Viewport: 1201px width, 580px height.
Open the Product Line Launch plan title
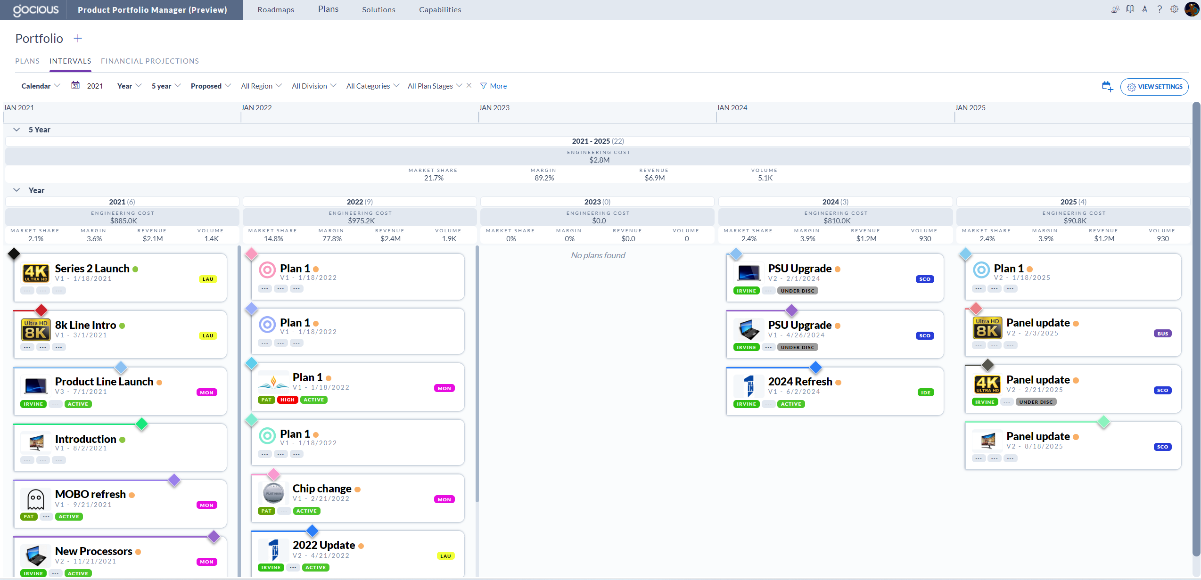(x=104, y=381)
